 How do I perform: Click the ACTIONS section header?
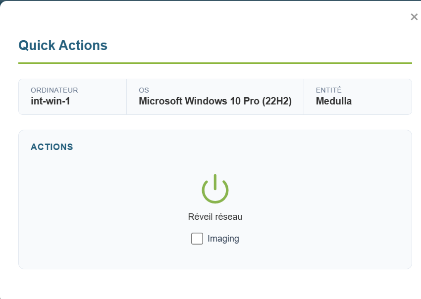pos(52,147)
